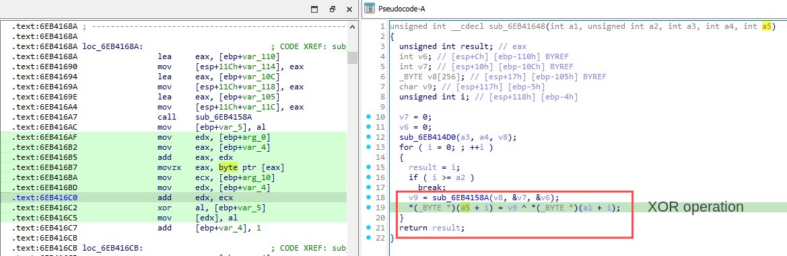This screenshot has height=256, width=787.
Task: Click the Pseudocode-A tab icon
Action: click(x=370, y=9)
